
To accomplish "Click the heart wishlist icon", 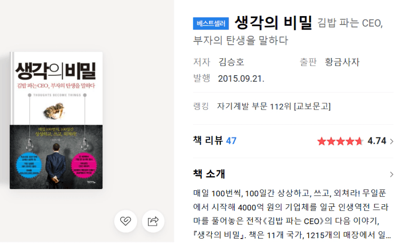I will [x=126, y=221].
